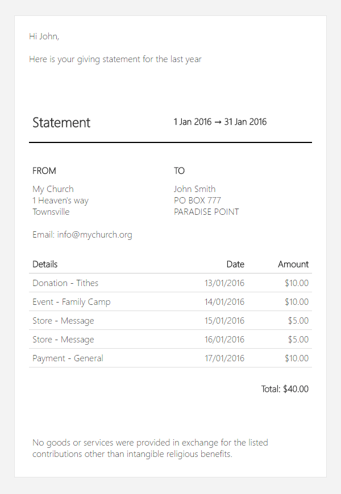The width and height of the screenshot is (341, 494).
Task: Select the Event - Family Camp entry
Action: tap(72, 302)
